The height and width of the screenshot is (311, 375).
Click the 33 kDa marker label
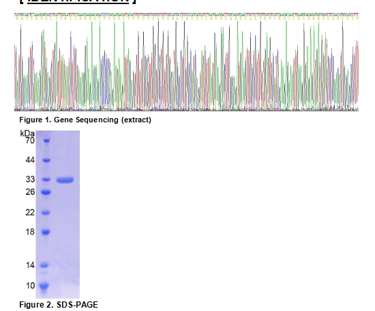tap(30, 179)
